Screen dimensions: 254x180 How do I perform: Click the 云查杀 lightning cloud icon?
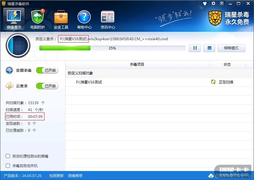click(9, 86)
